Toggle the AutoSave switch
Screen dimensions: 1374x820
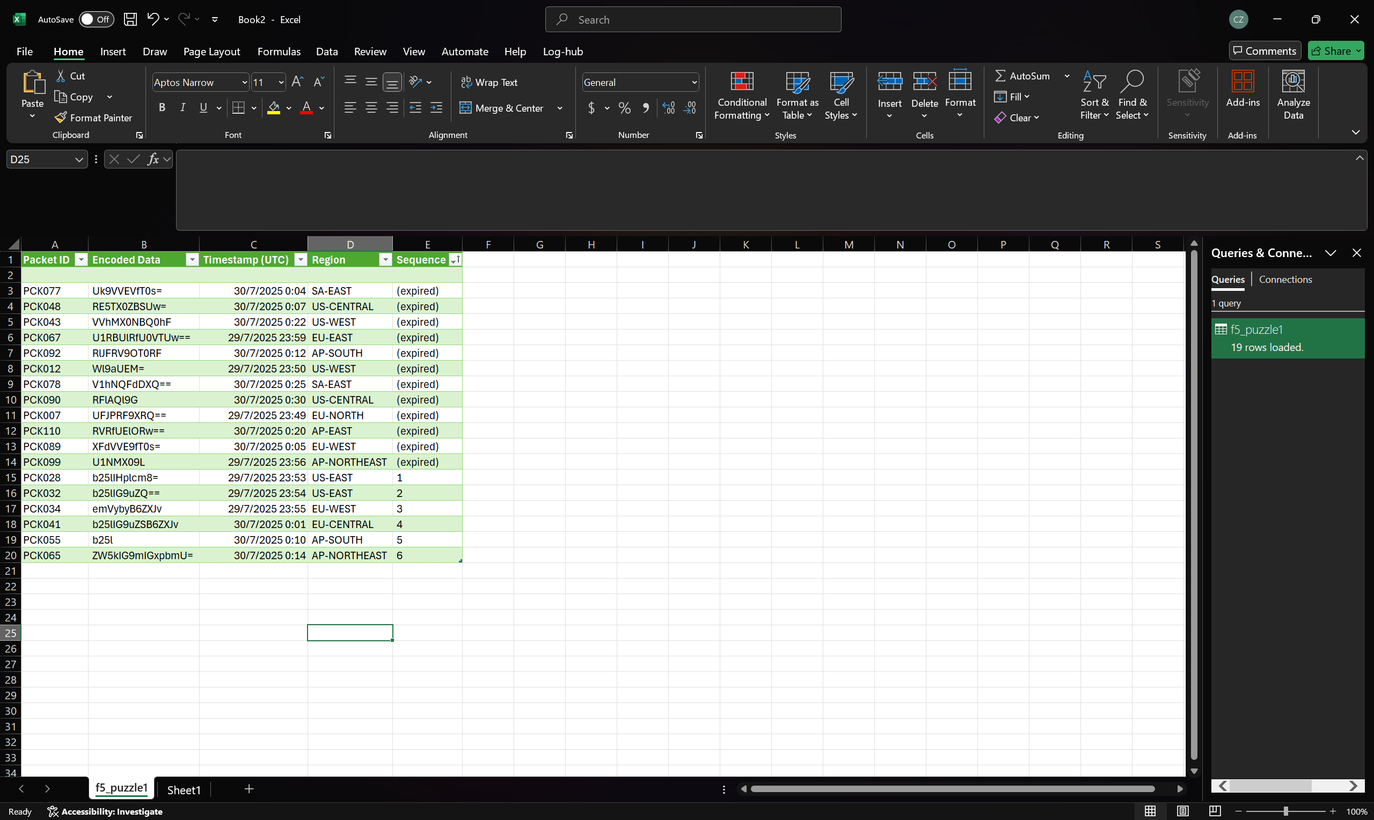[x=96, y=19]
